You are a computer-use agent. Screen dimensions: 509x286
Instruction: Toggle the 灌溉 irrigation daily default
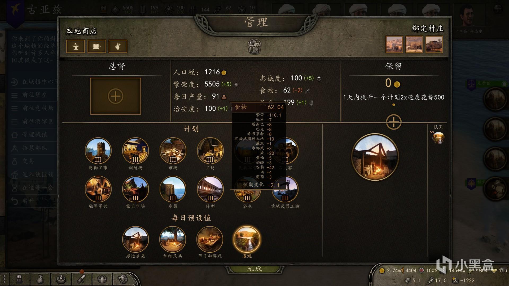(247, 239)
